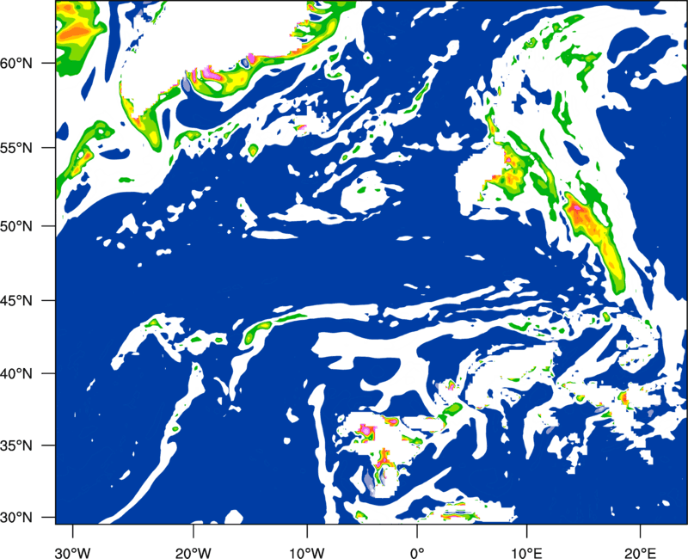688x559 pixels.
Task: Click the 30°W longitude label
Action: 72,553
